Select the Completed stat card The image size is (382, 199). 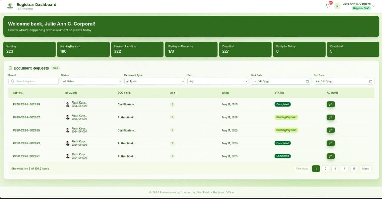(x=353, y=49)
